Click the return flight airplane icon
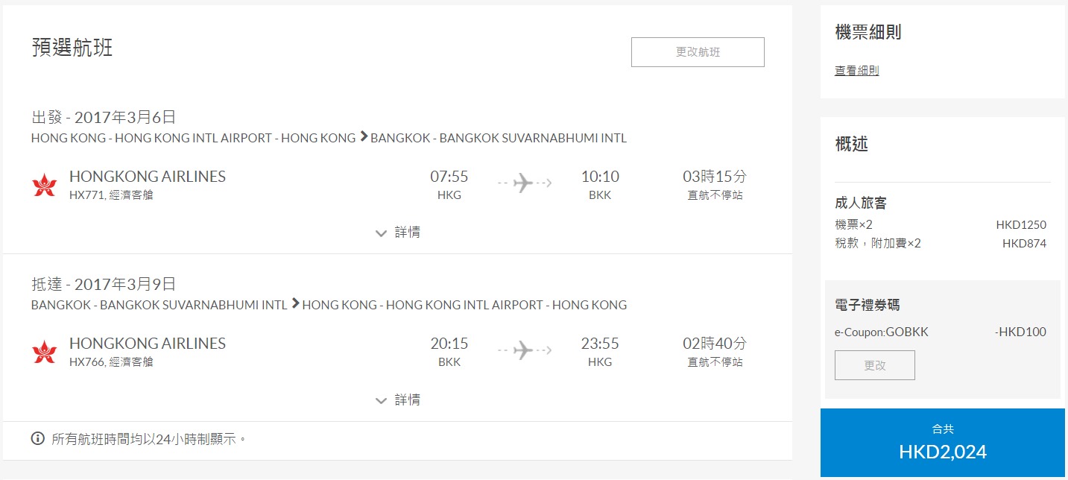 tap(525, 350)
